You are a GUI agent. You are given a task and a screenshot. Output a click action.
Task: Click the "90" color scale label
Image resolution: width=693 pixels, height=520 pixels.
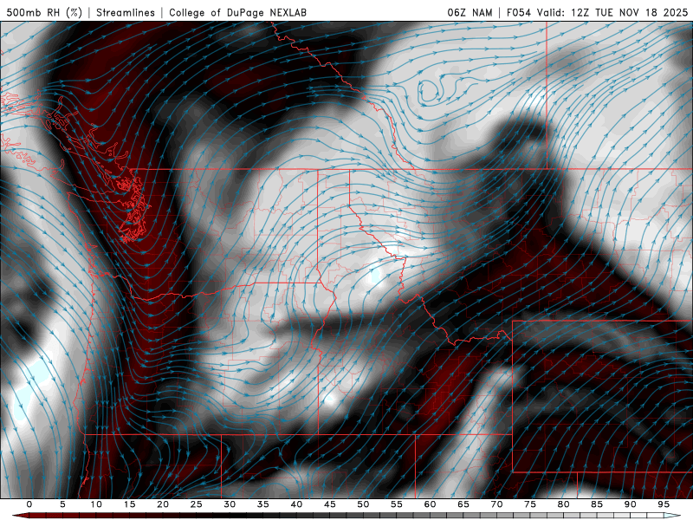(x=630, y=504)
